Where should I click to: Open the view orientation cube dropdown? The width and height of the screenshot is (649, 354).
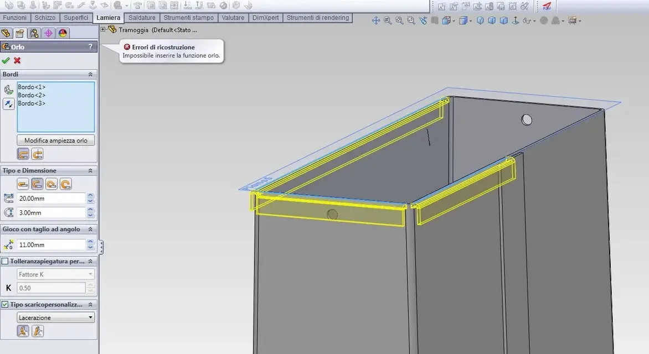[x=471, y=21]
